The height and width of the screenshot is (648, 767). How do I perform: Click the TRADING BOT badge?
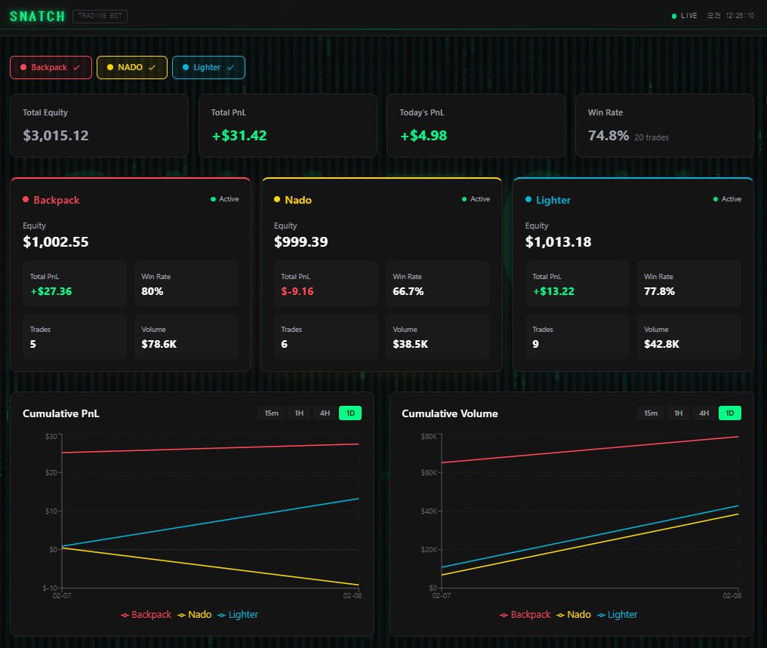pos(100,16)
